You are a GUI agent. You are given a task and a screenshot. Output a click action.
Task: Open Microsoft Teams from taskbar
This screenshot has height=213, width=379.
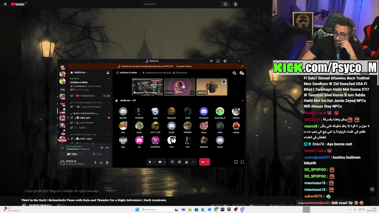183,209
